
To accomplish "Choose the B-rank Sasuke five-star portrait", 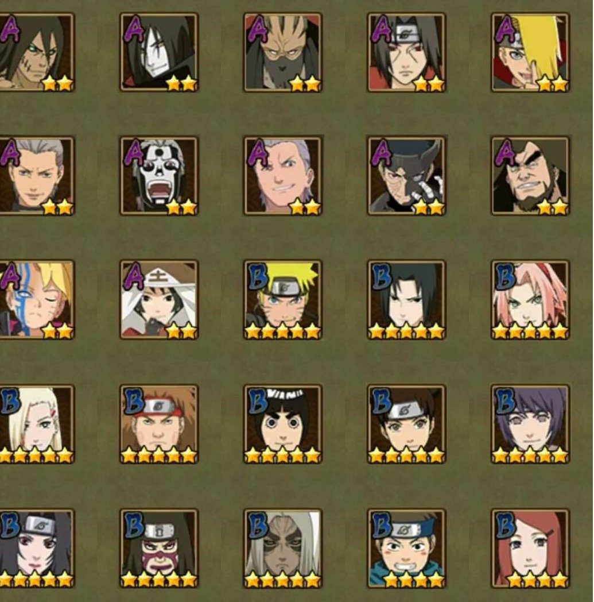I will pos(406,300).
